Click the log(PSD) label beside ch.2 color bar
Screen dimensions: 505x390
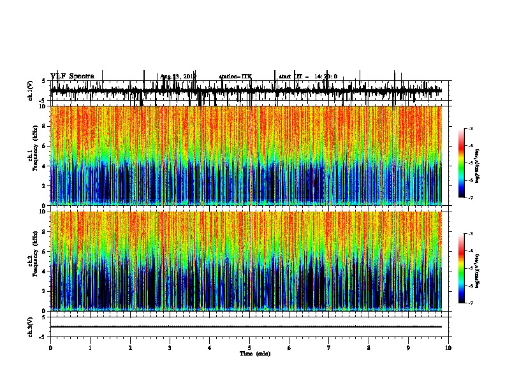[x=477, y=271]
